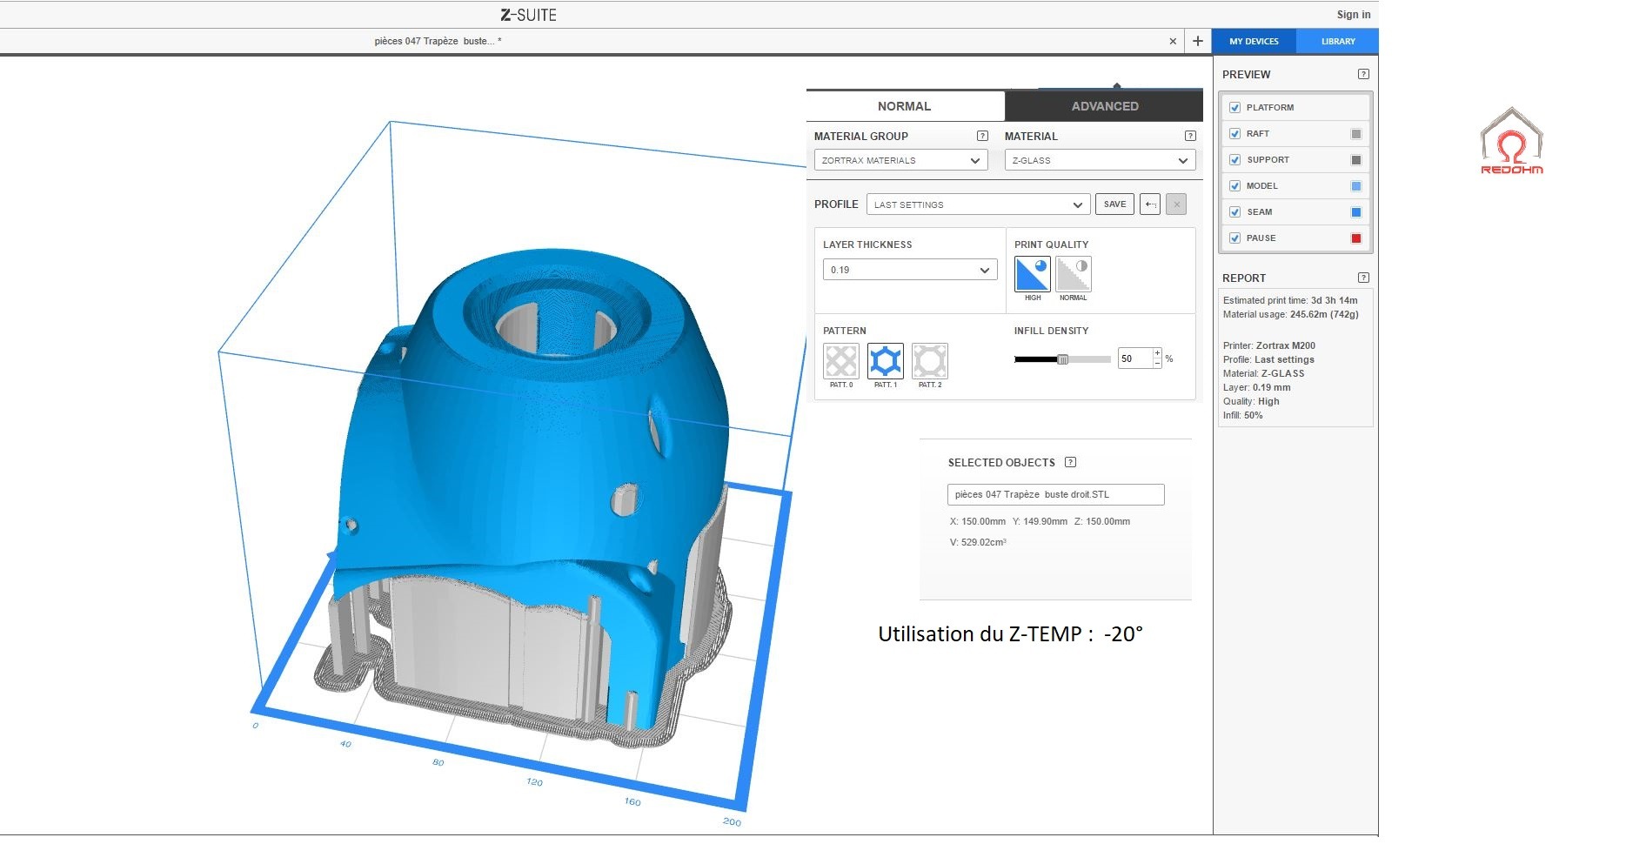The image size is (1646, 844).
Task: Click 'Quality: High' report line
Action: [1251, 401]
